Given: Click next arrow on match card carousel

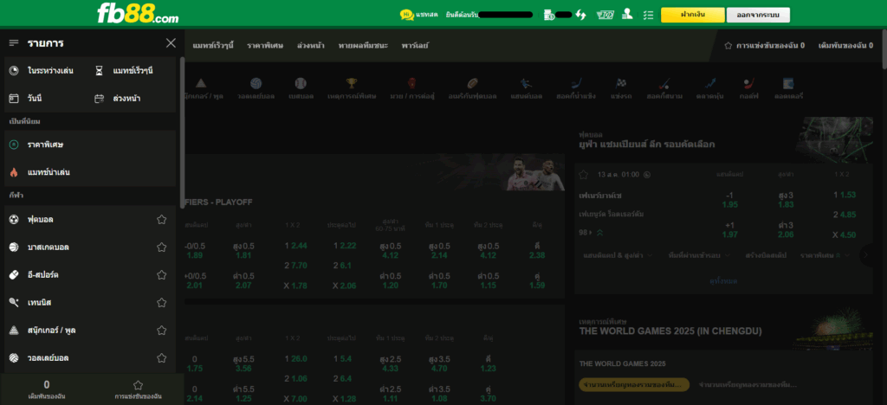Looking at the screenshot, I should click(x=865, y=255).
